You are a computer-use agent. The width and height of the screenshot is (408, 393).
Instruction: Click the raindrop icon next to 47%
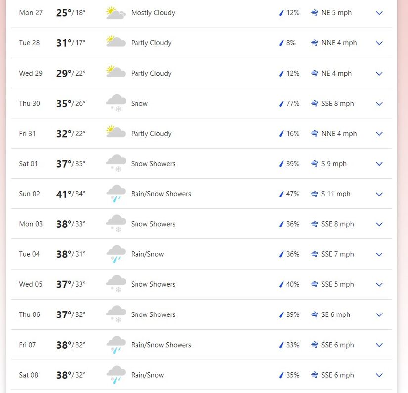pyautogui.click(x=281, y=194)
